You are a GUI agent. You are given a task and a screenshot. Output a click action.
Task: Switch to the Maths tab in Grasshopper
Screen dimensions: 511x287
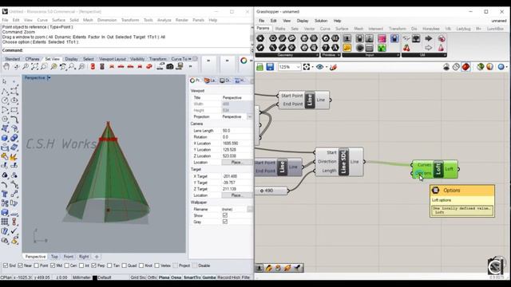tap(280, 29)
